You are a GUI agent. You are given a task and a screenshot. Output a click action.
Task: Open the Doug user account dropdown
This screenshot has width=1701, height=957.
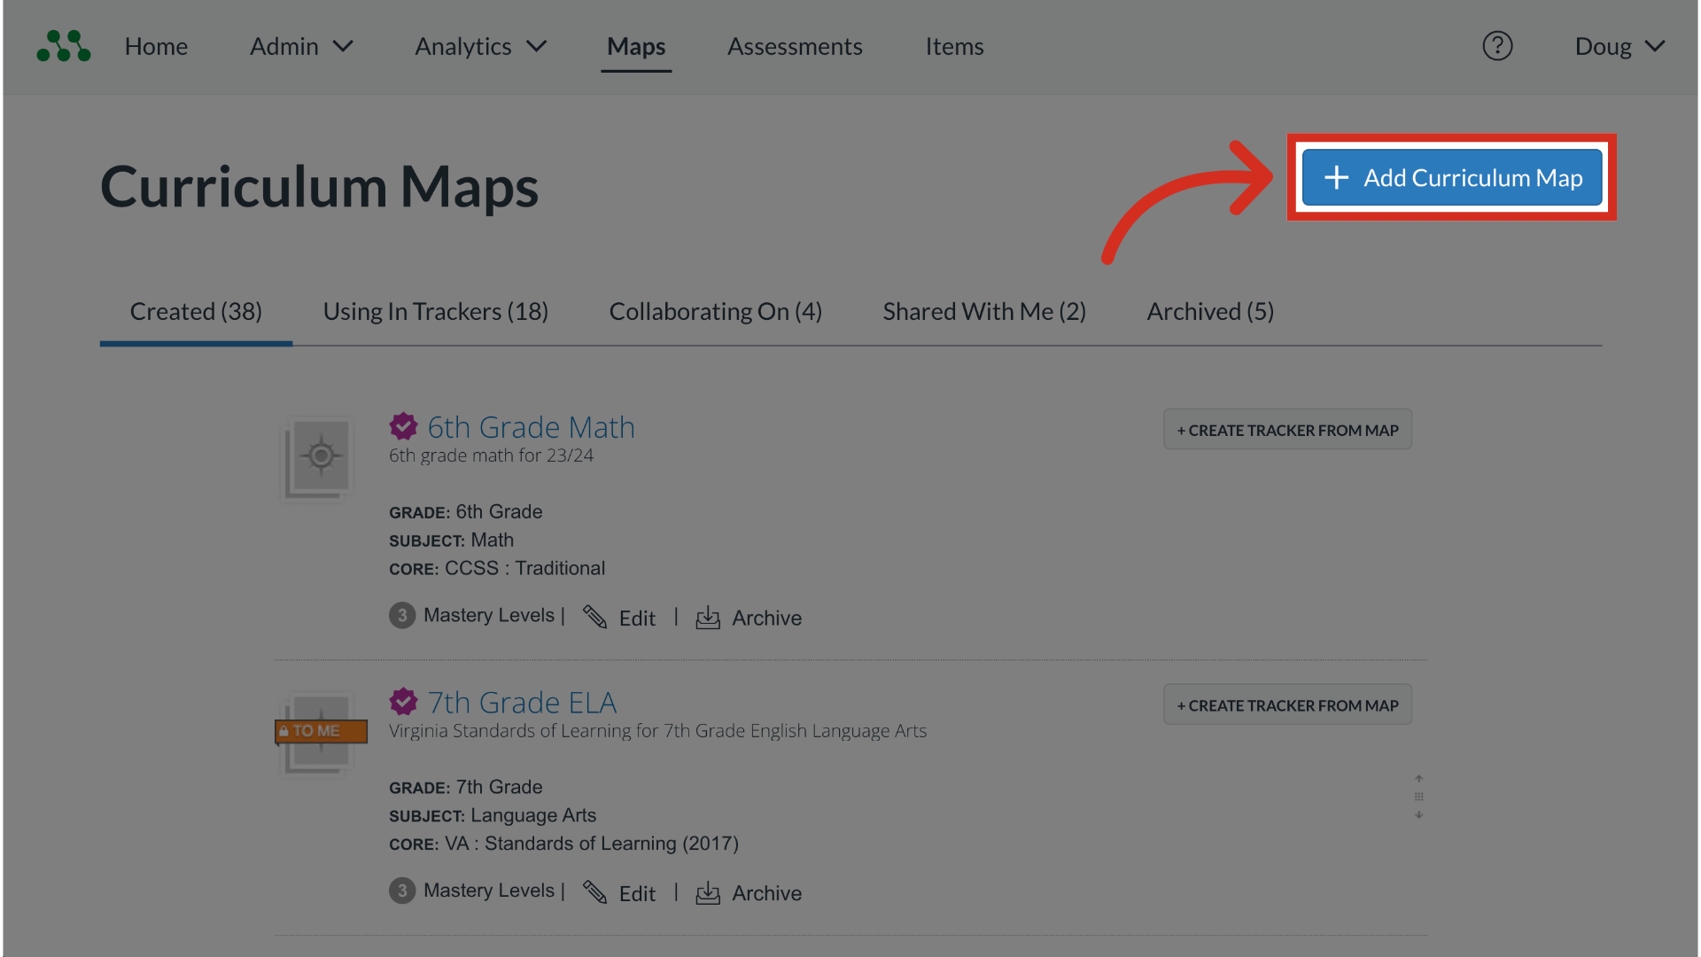[x=1619, y=46]
